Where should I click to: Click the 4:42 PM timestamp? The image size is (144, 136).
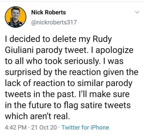click(x=16, y=127)
